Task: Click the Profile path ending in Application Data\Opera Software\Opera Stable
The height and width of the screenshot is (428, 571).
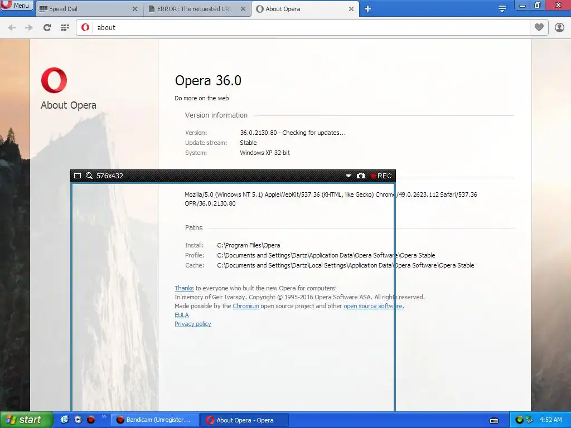Action: (326, 255)
